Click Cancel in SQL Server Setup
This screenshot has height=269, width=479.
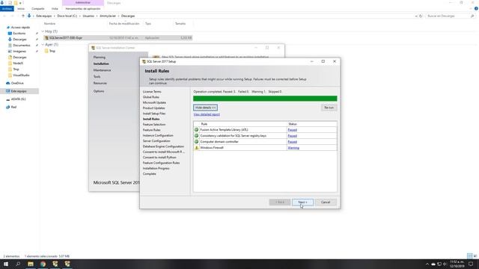(326, 202)
